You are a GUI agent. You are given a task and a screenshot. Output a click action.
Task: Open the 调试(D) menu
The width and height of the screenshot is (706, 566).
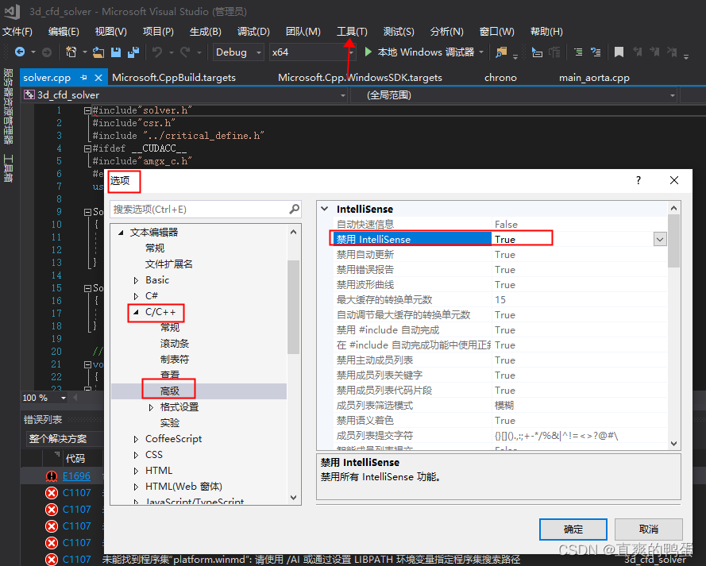[253, 32]
